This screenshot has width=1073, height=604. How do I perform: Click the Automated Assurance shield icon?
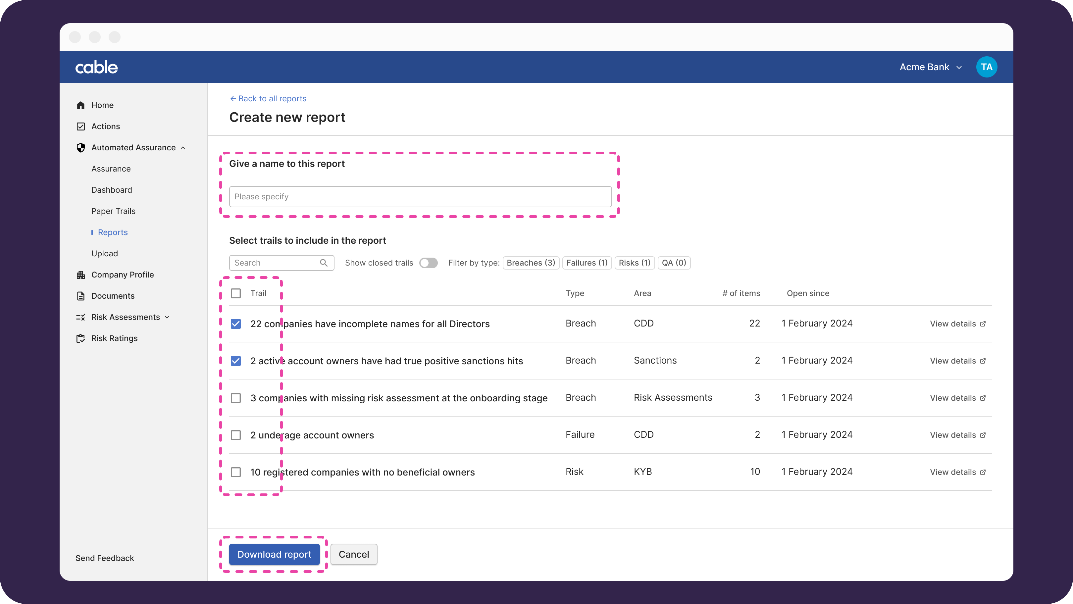(x=81, y=148)
